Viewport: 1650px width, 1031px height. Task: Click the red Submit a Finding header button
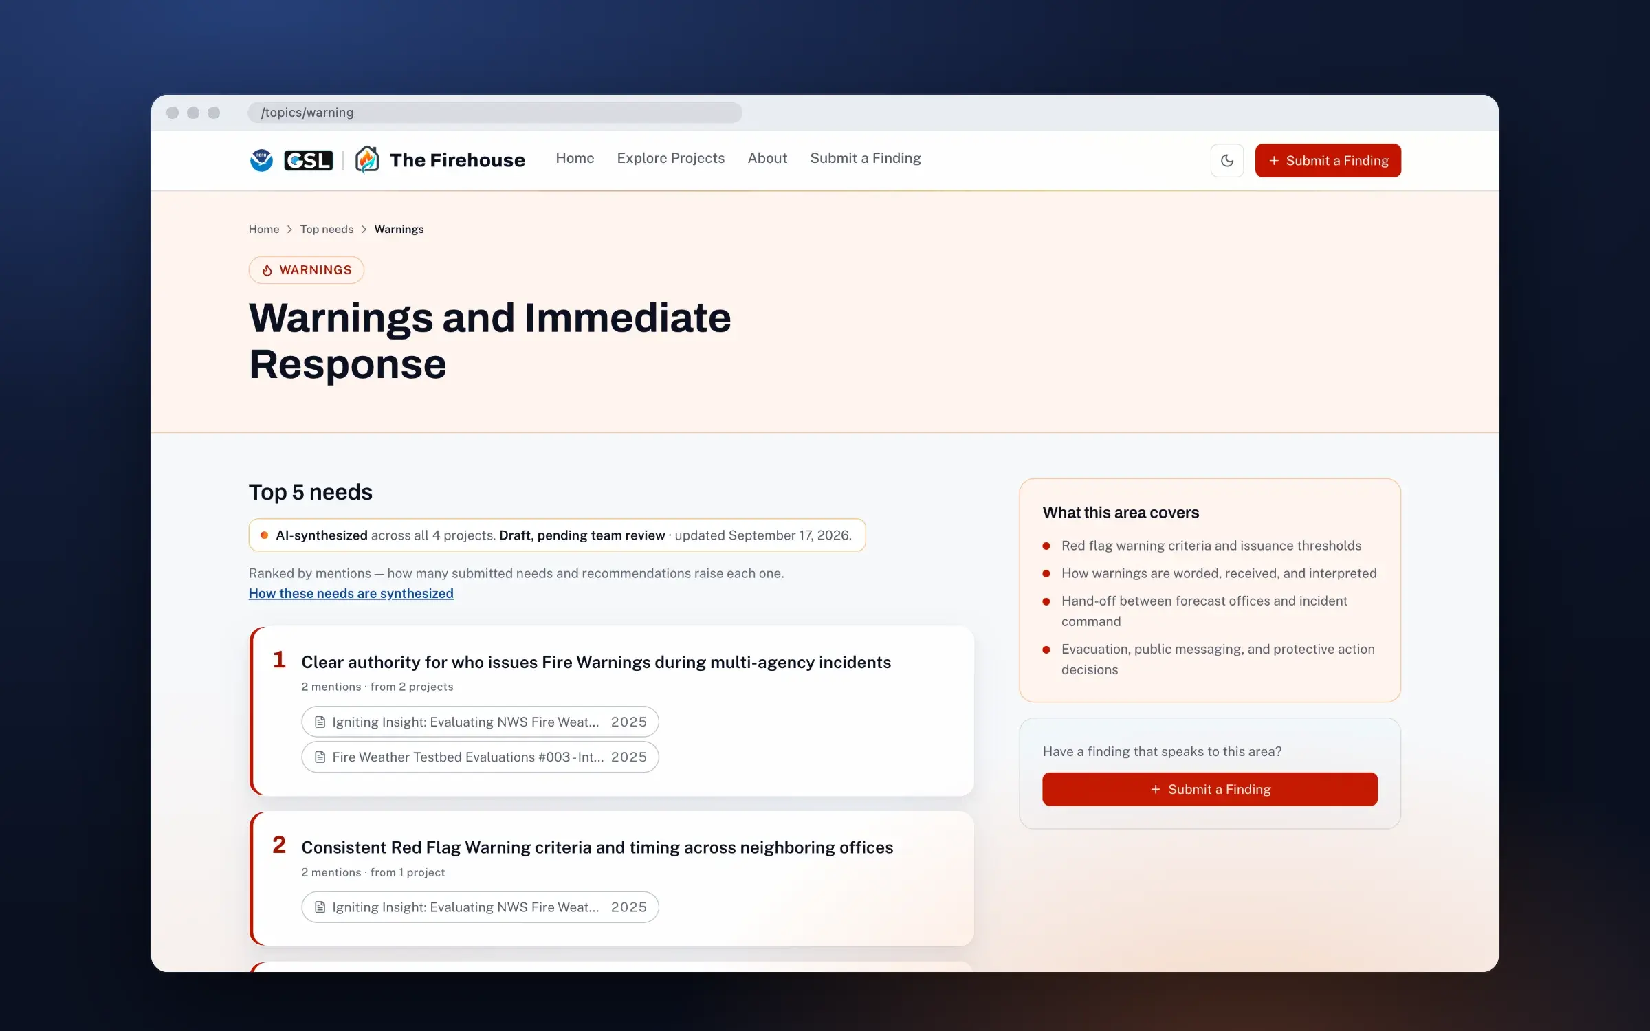click(1328, 160)
